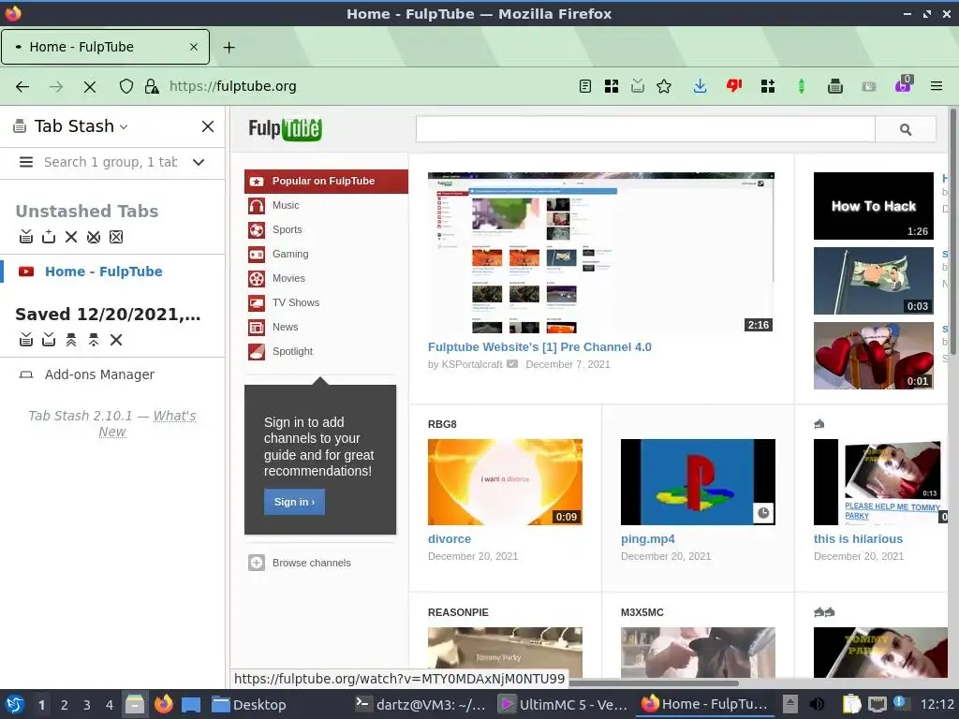
Task: Click the FulpTube logo
Action: tap(285, 128)
